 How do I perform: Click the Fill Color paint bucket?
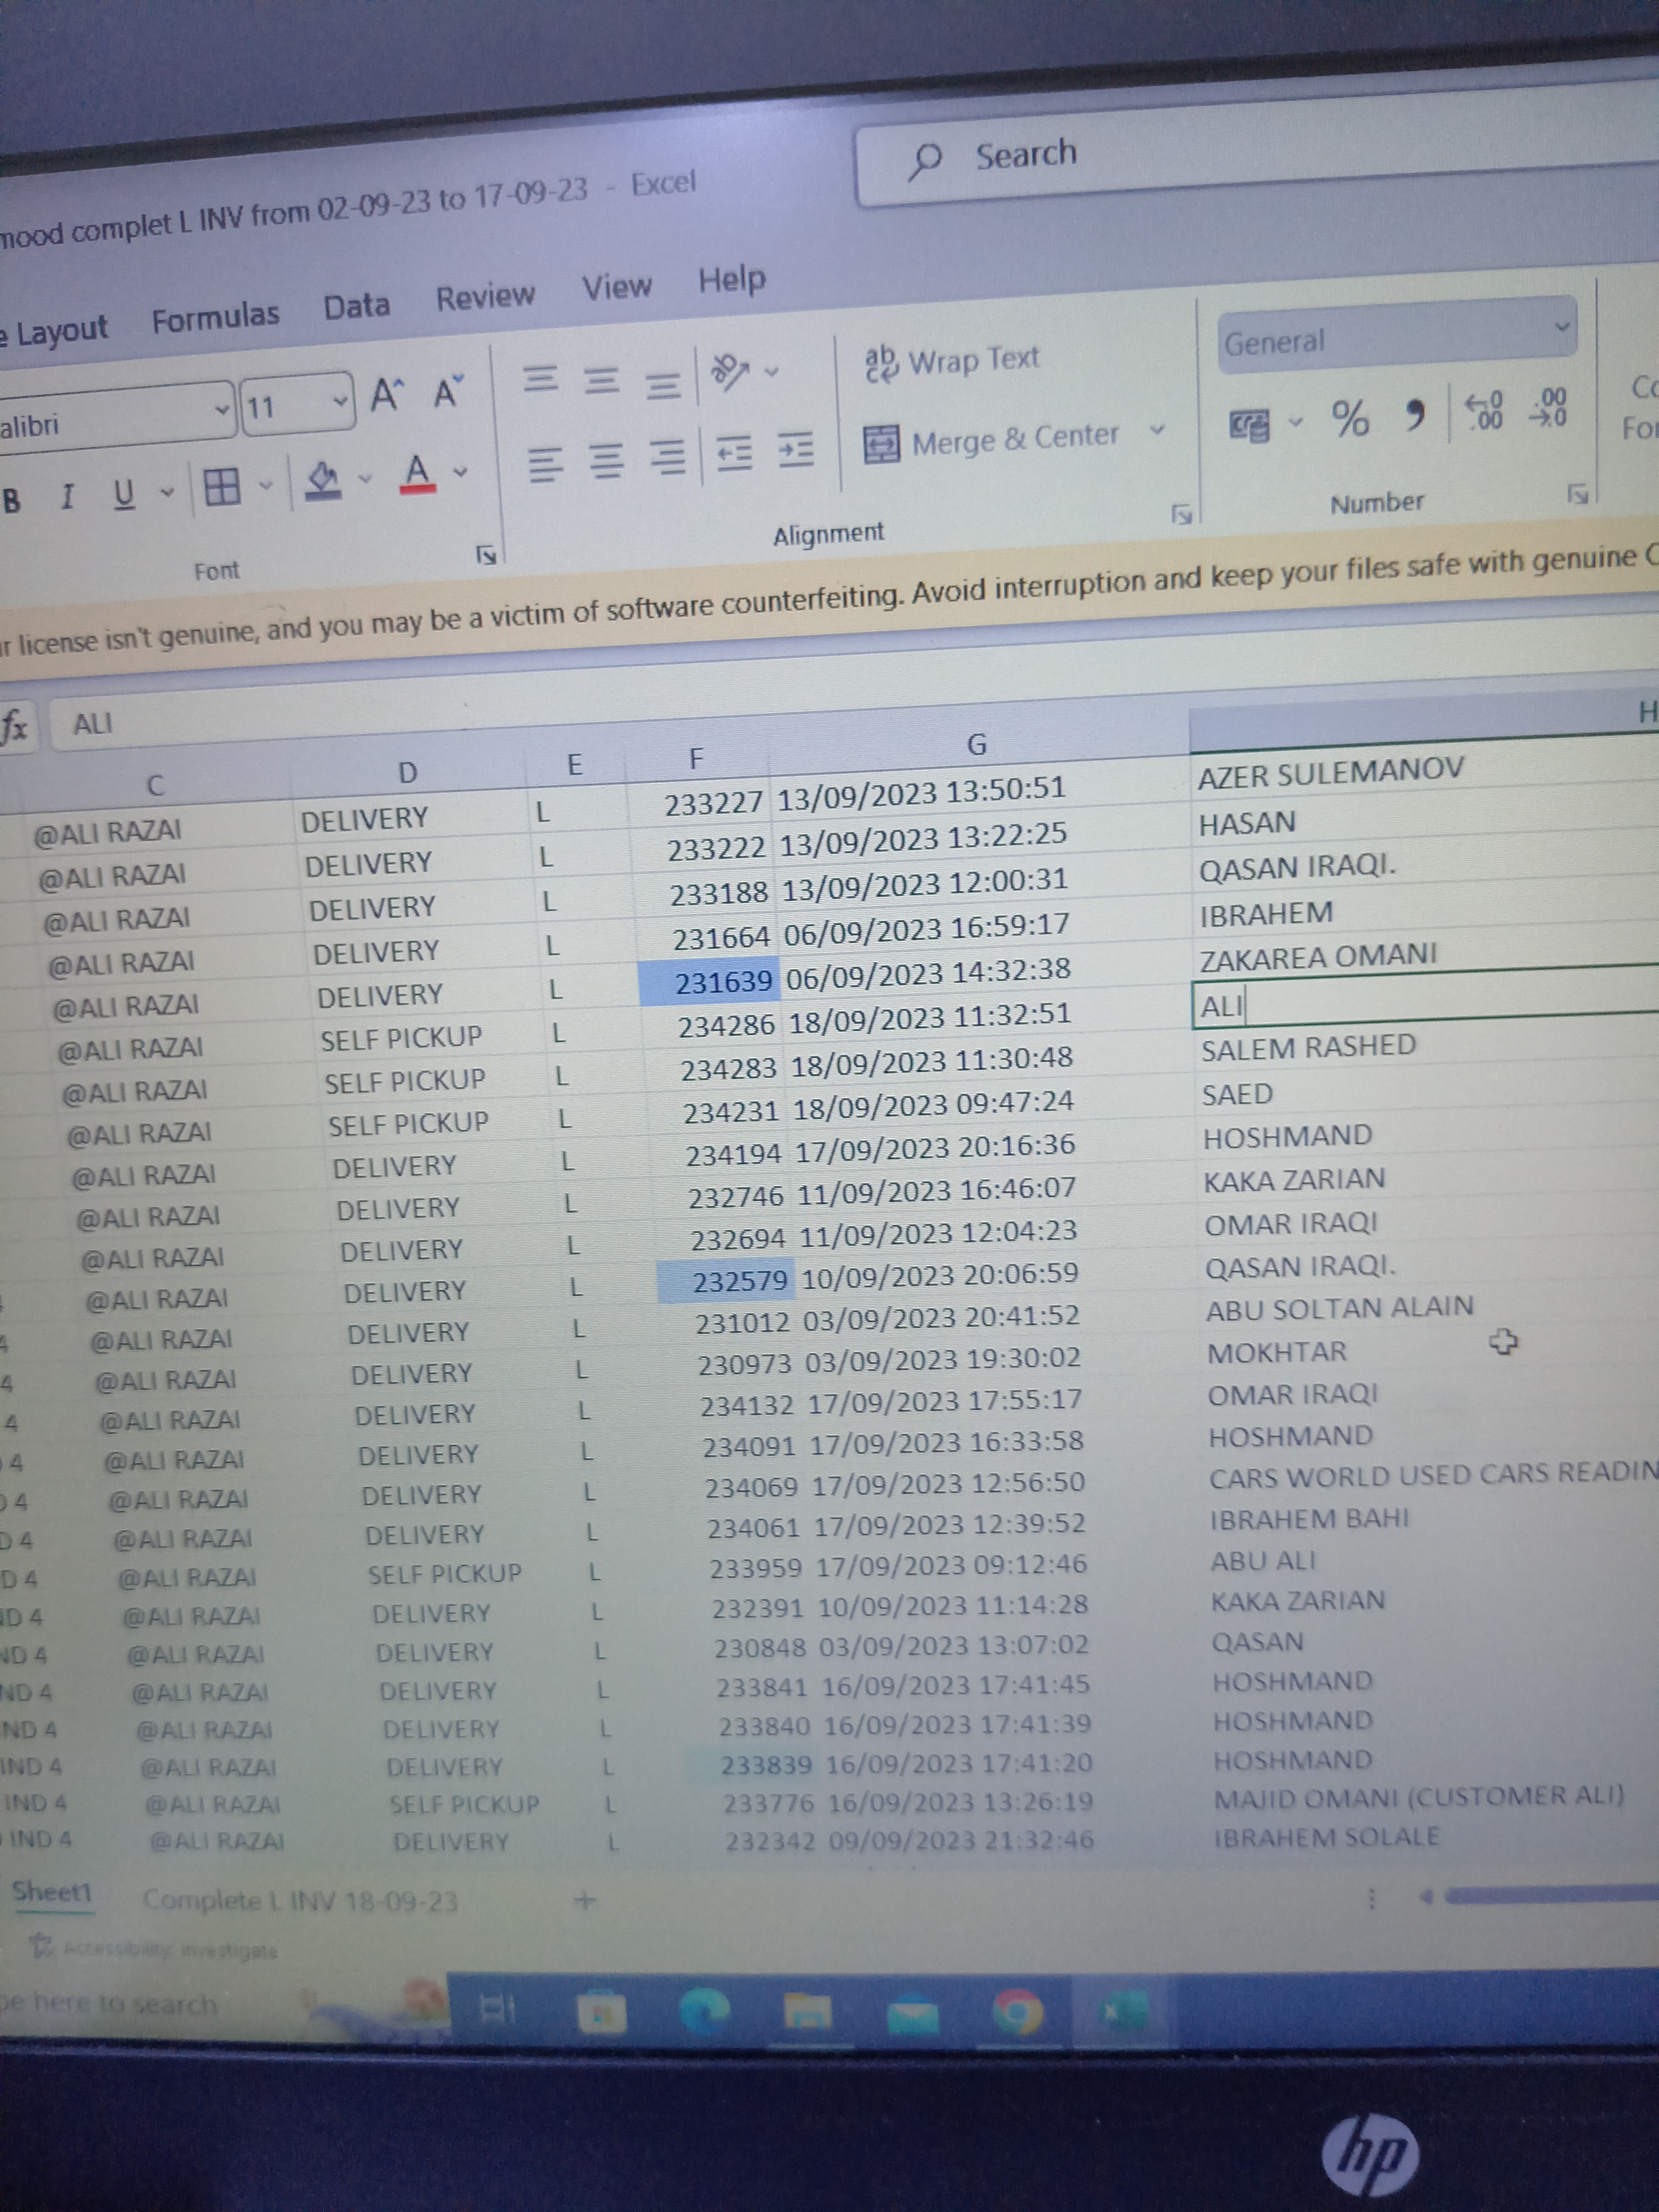pyautogui.click(x=323, y=481)
